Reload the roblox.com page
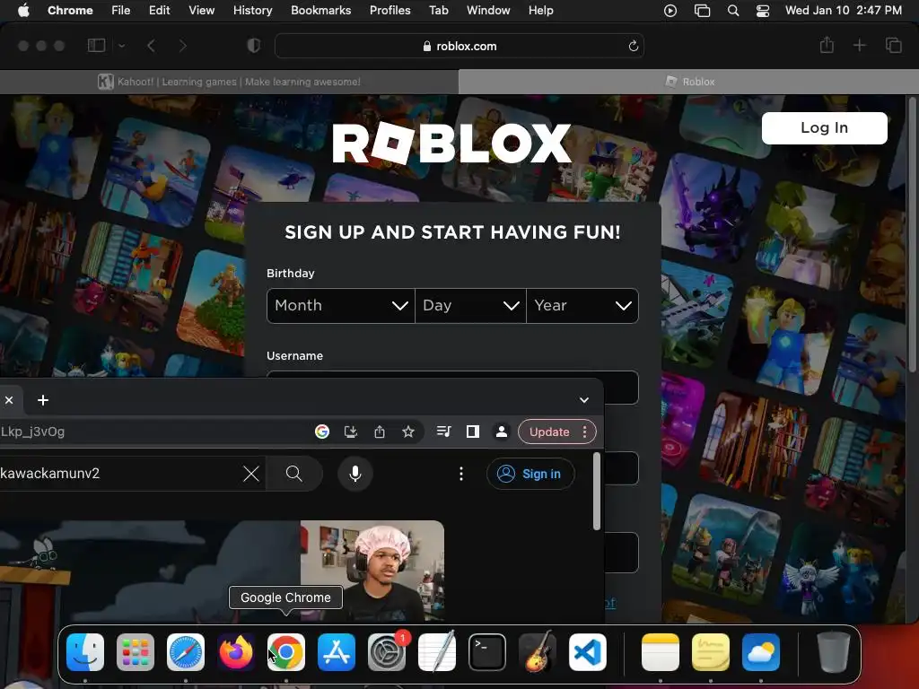The width and height of the screenshot is (919, 689). pos(633,46)
